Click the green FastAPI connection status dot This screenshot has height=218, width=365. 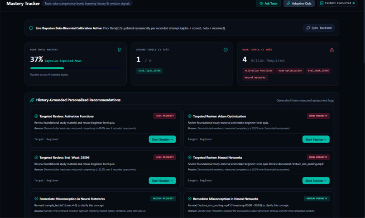(x=354, y=3)
